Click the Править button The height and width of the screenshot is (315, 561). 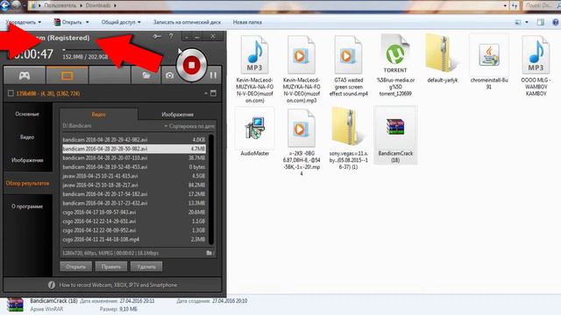111,266
